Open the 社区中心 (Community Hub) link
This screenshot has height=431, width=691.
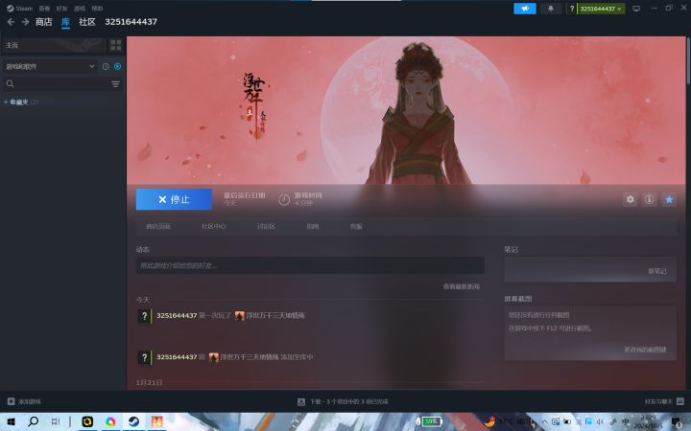tap(213, 226)
